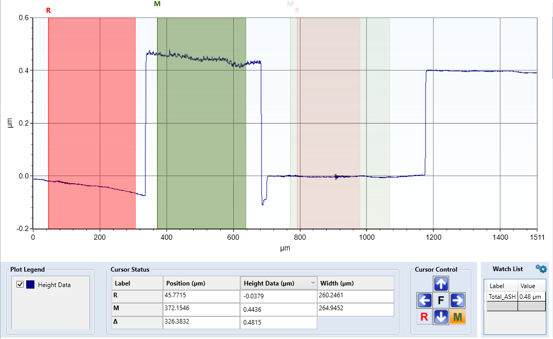
Task: Click the Height Data legend label
Action: pos(54,284)
